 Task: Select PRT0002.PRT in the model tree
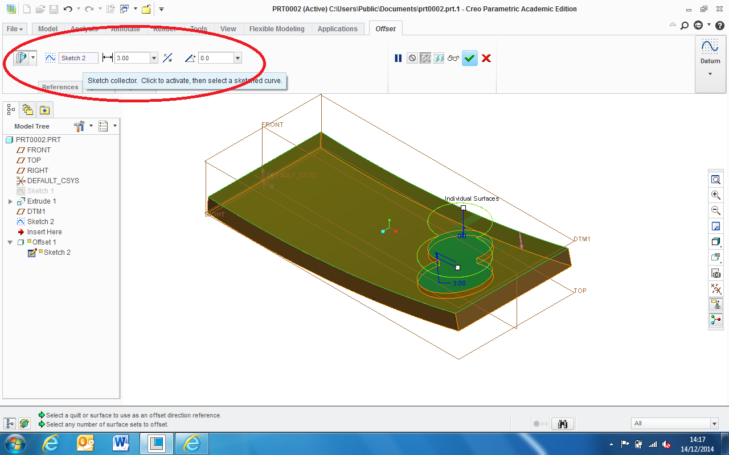point(33,140)
